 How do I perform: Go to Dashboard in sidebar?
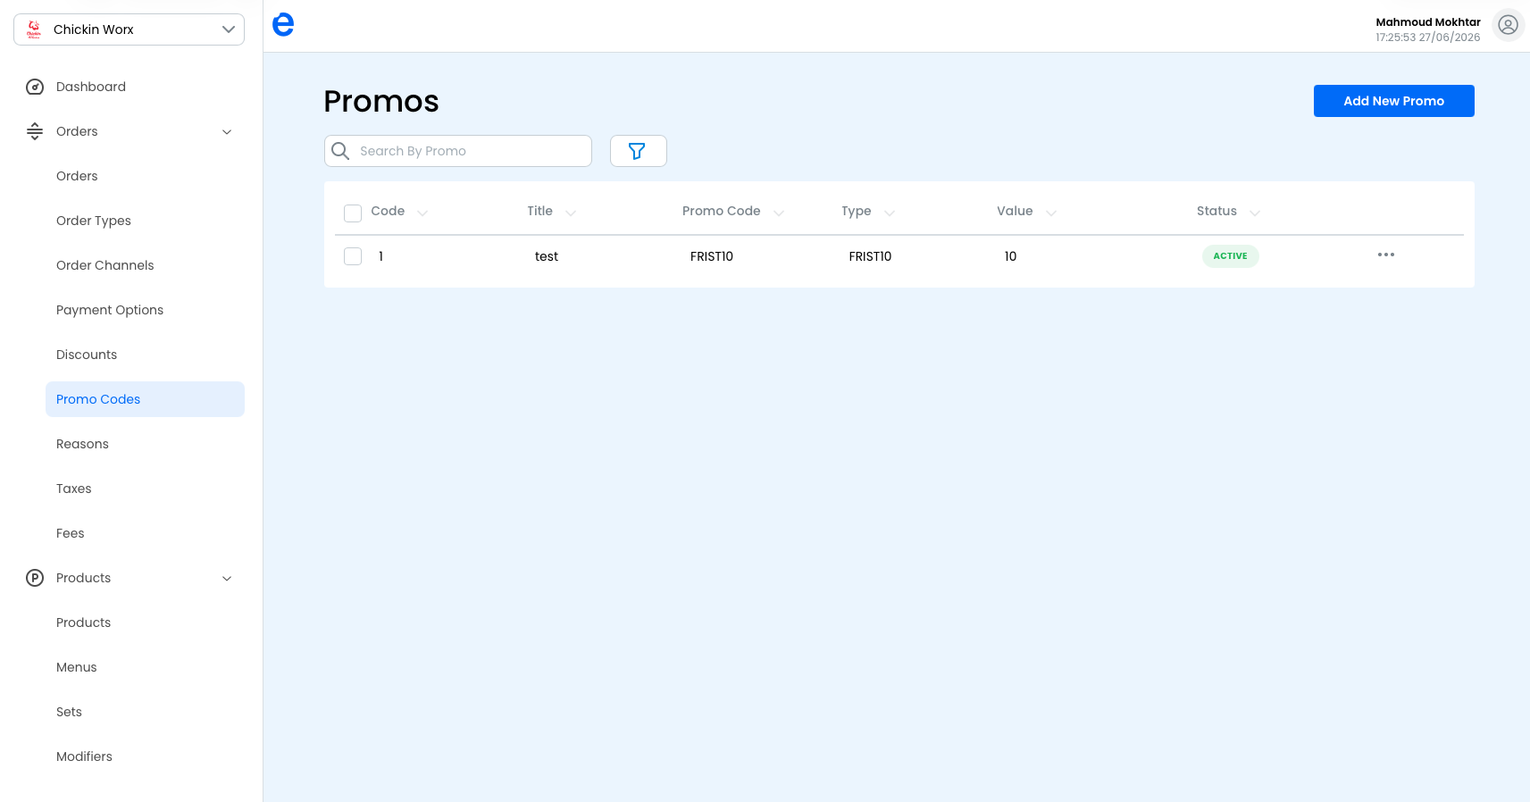(x=91, y=87)
